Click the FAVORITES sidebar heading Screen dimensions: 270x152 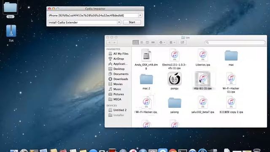point(113,49)
